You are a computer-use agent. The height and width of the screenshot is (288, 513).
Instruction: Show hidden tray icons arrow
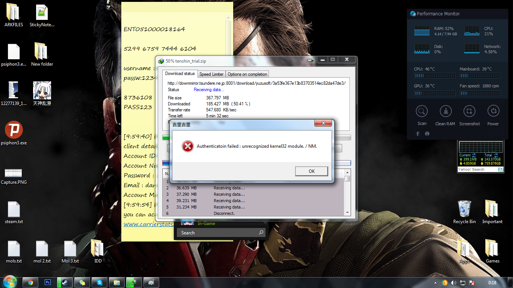coord(436,283)
